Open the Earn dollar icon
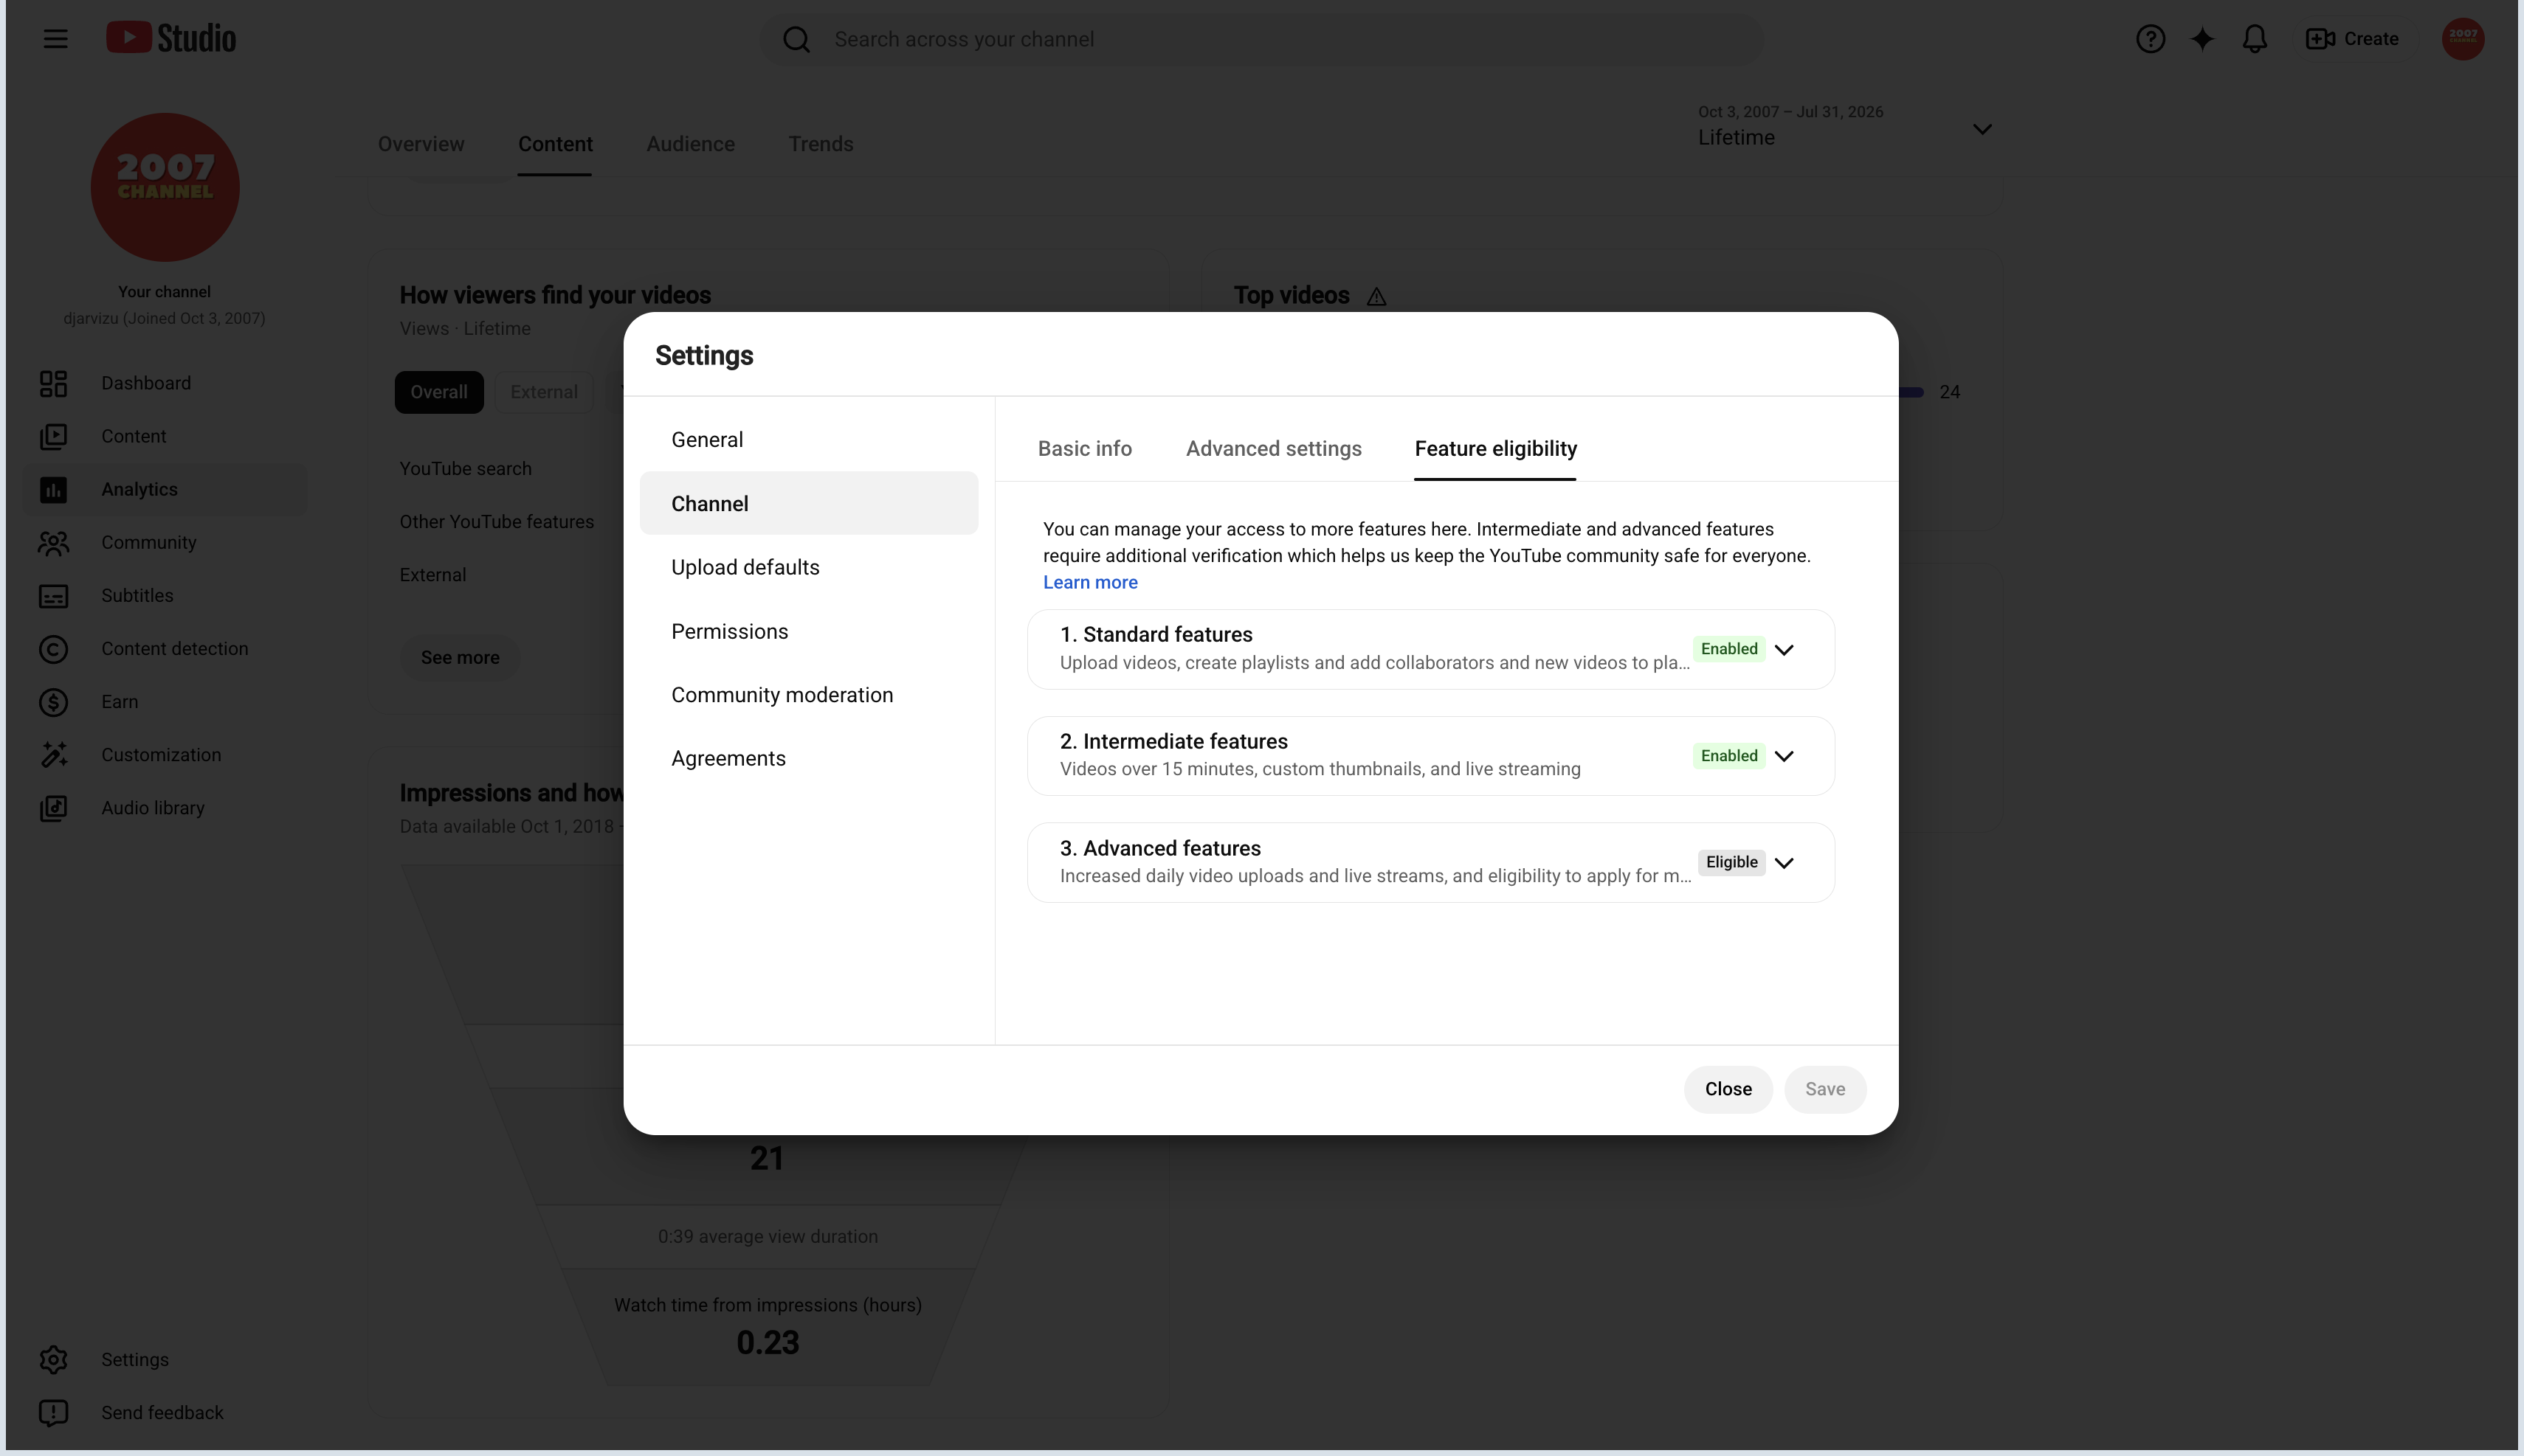 click(x=53, y=702)
